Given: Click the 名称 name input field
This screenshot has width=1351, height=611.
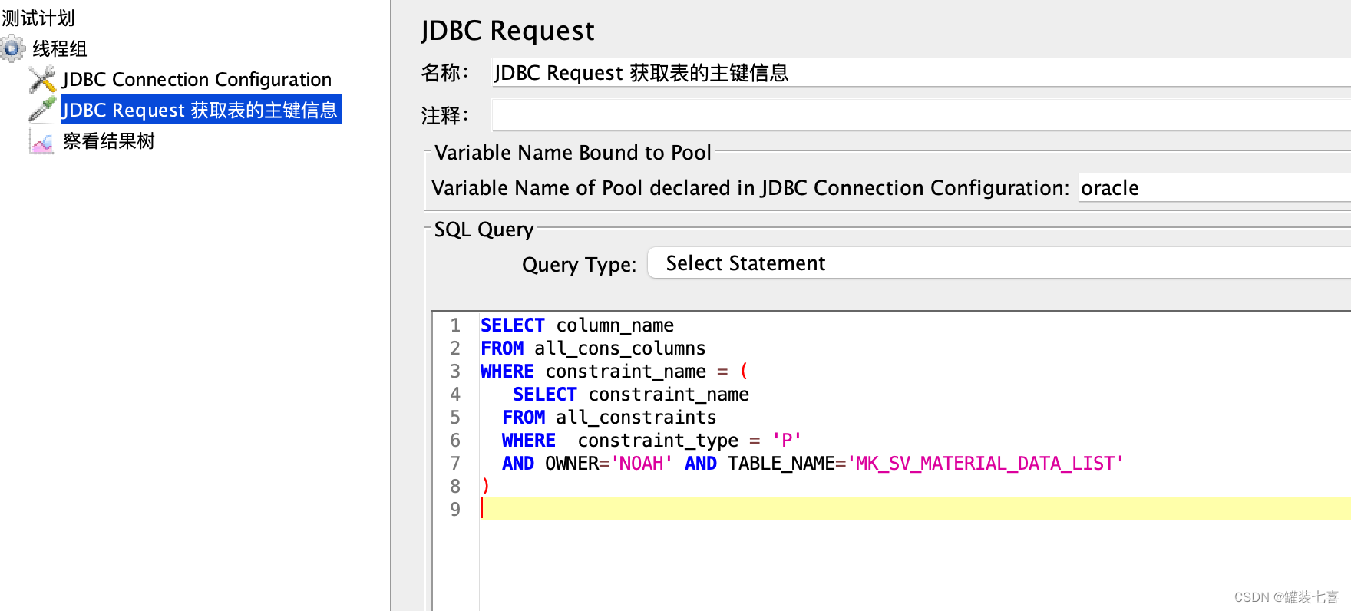Looking at the screenshot, I should [921, 73].
